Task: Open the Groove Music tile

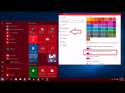Action: (x=43, y=71)
